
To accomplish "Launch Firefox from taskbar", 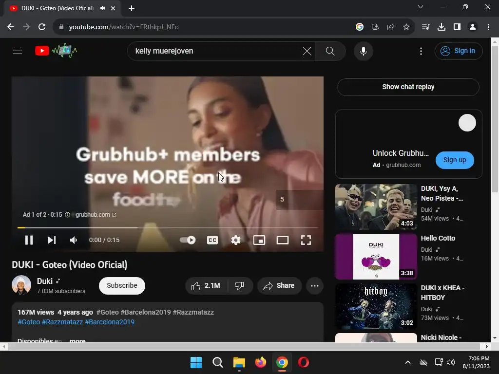I will (261, 362).
